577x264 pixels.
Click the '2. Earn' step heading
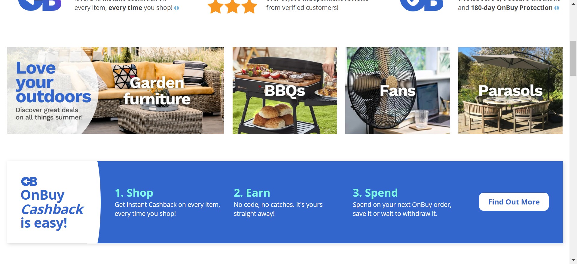click(252, 193)
